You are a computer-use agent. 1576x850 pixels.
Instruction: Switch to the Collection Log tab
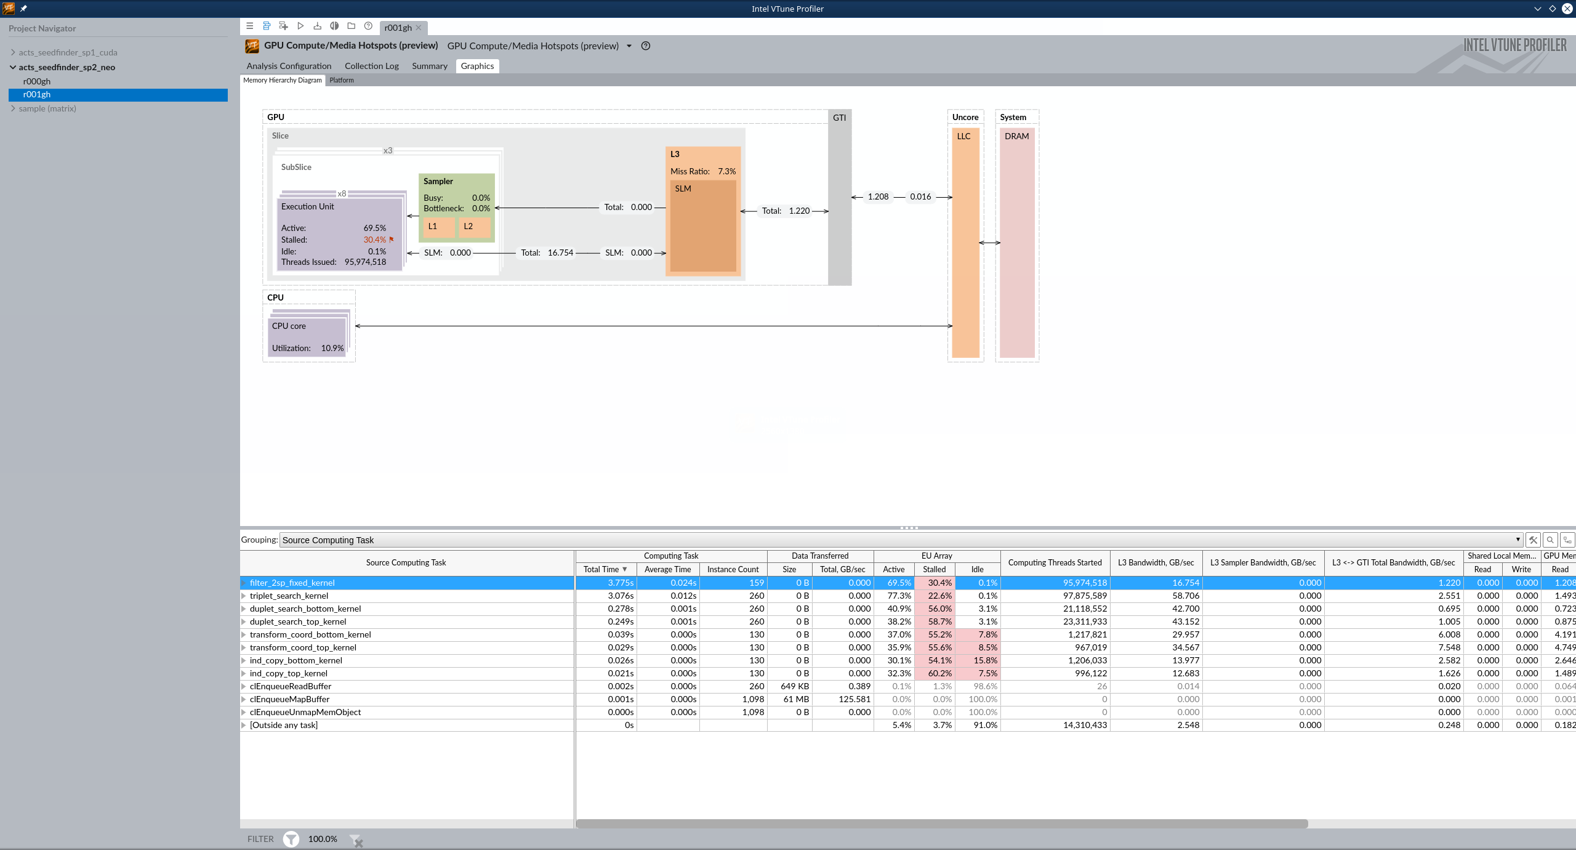(x=371, y=66)
